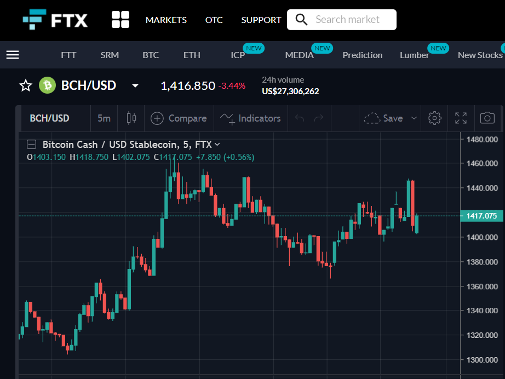
Task: Open the SUPPORT menu
Action: point(261,20)
